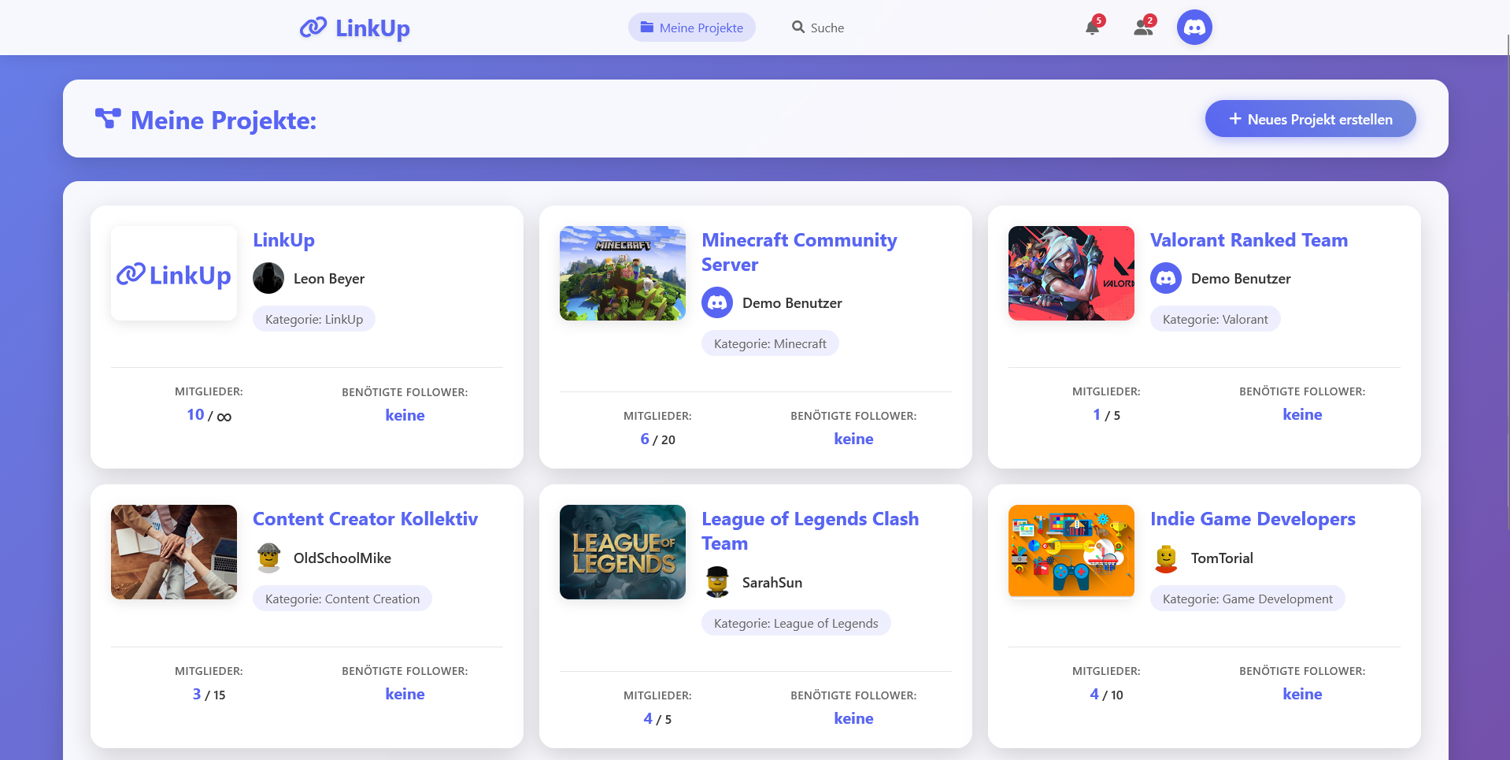Click the Kategorie: Content Creation tag
This screenshot has width=1510, height=760.
[x=342, y=599]
